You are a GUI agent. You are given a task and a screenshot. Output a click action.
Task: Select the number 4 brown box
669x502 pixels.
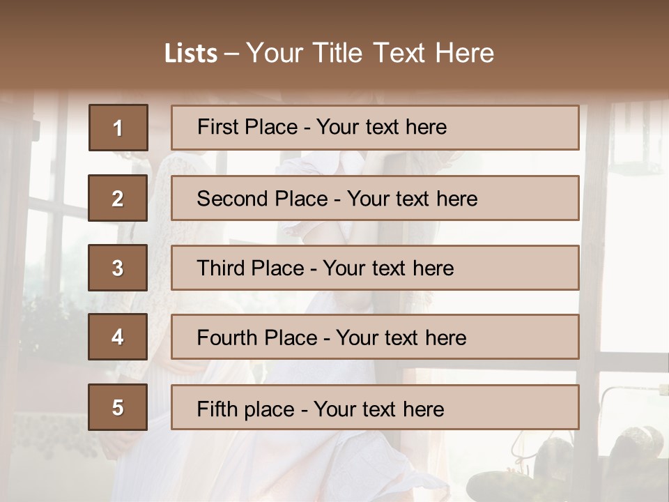click(x=118, y=337)
